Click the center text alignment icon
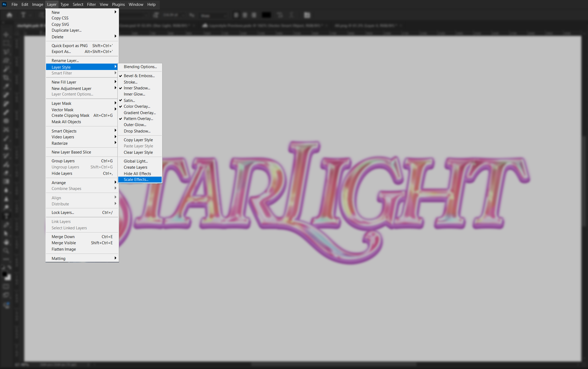The image size is (588, 369). tap(245, 15)
